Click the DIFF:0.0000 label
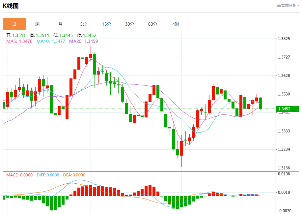 [x=48, y=175]
